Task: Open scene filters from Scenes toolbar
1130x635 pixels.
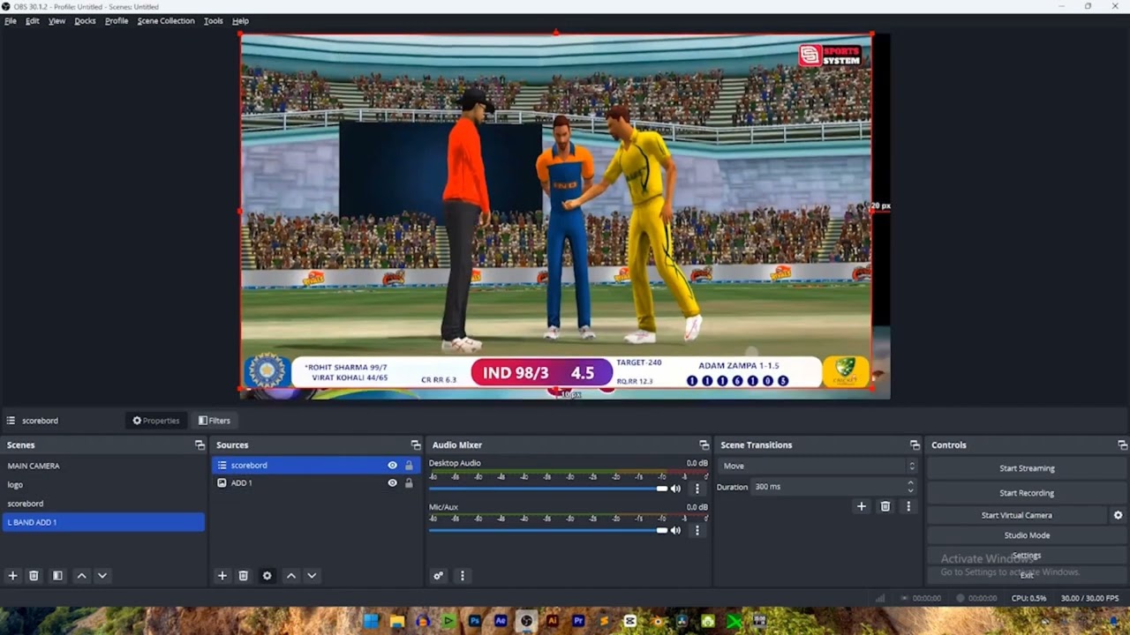Action: click(x=57, y=576)
